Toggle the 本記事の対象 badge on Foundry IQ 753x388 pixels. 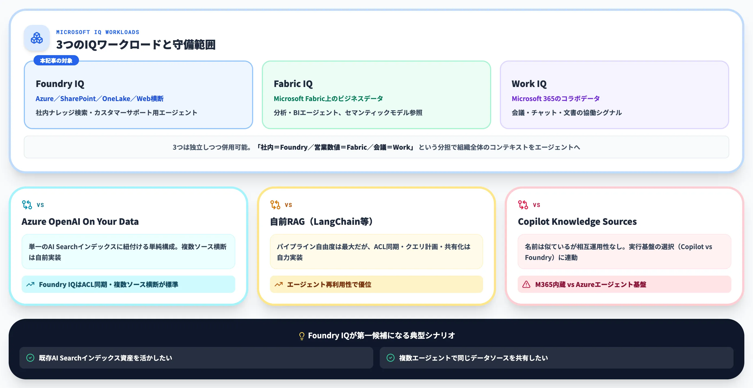(x=56, y=60)
